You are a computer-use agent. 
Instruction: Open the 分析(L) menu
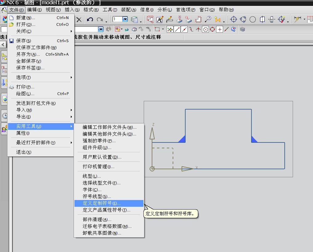[165, 10]
